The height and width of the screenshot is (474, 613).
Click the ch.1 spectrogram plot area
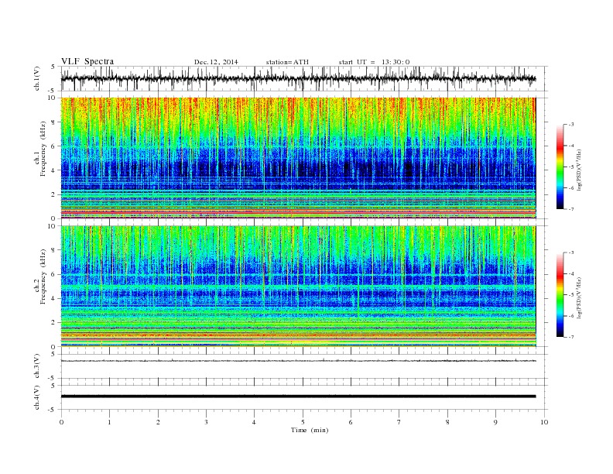[x=298, y=158]
